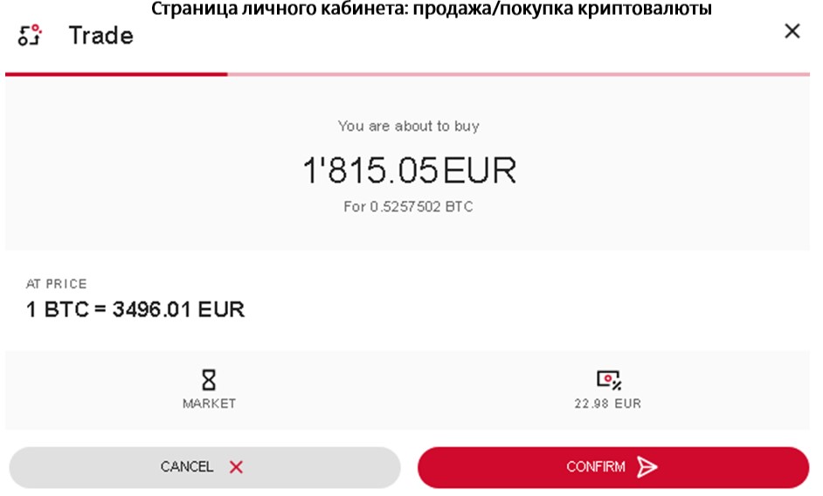Close the Trade dialog with X
This screenshot has height=496, width=823.
(x=792, y=31)
